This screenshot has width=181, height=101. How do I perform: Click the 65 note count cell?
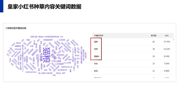(x=153, y=42)
